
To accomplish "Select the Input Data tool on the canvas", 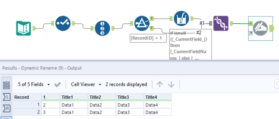I will point(23,28).
